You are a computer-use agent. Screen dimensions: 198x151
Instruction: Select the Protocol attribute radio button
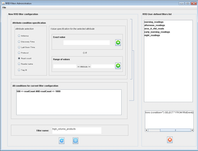pos(19,53)
